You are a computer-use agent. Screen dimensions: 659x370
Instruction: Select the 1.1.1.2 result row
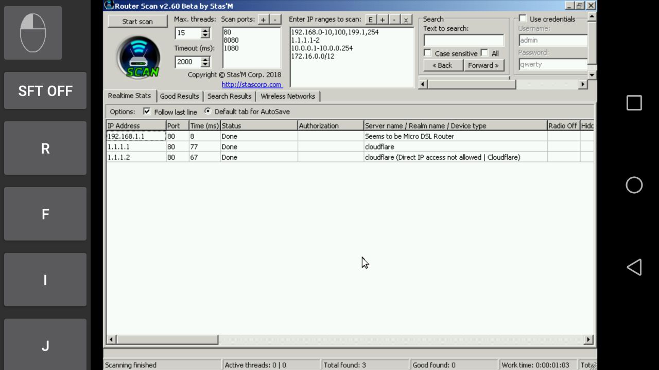[x=350, y=157]
